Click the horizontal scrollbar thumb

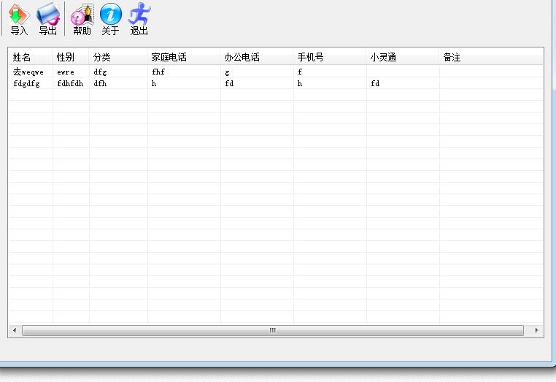point(273,330)
